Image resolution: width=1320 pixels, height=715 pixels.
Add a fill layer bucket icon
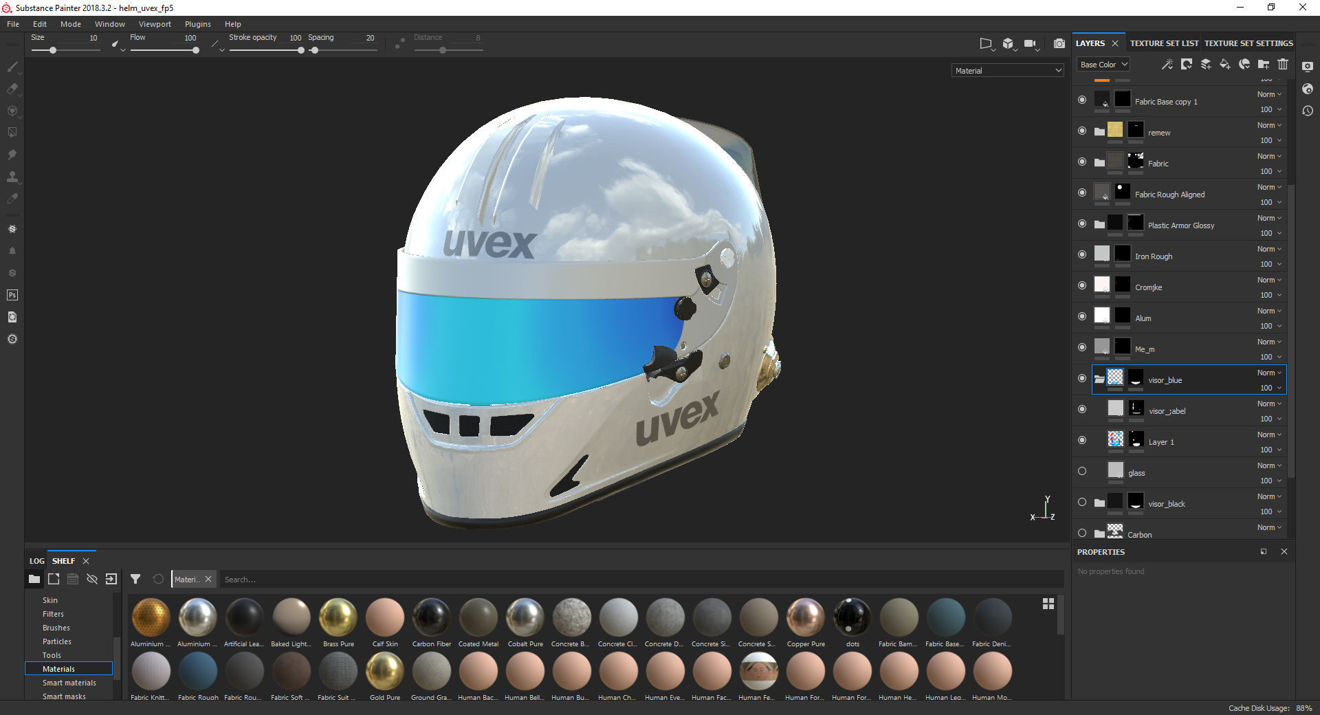click(1224, 64)
